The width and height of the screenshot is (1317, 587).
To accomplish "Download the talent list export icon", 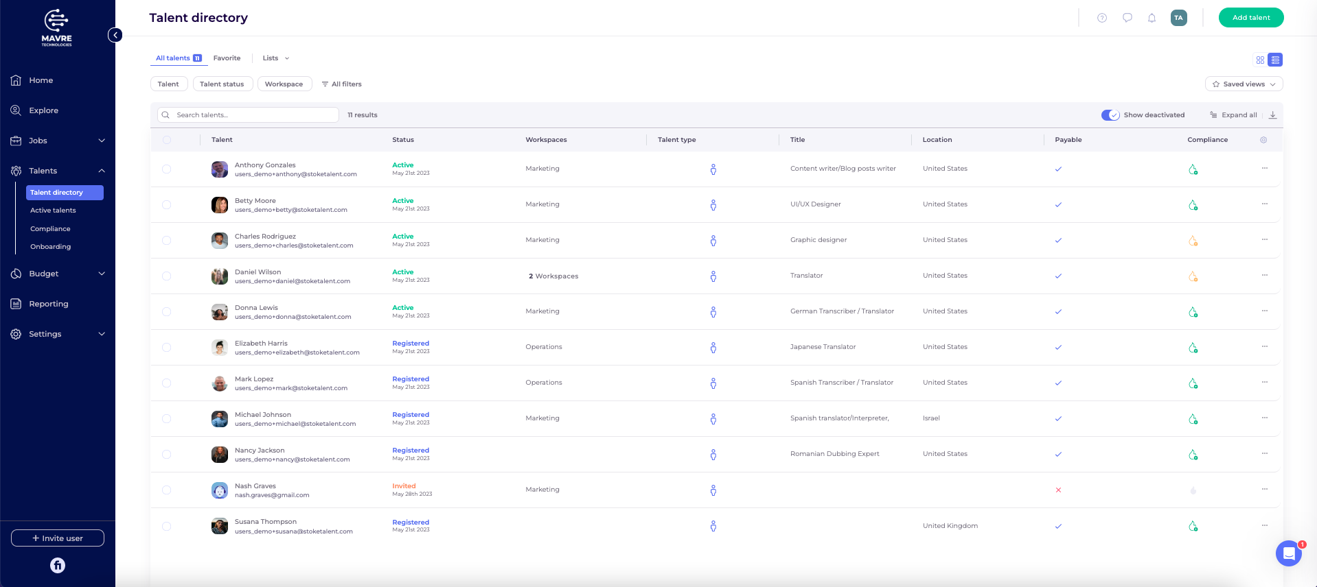I will click(x=1272, y=115).
